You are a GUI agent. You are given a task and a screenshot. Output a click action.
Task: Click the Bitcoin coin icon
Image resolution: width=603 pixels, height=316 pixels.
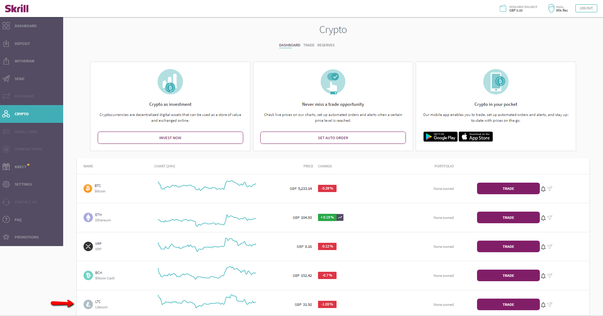pyautogui.click(x=88, y=188)
